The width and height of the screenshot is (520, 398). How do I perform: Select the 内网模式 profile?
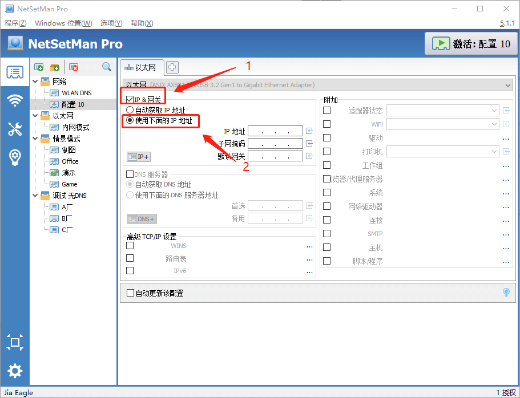click(x=75, y=127)
